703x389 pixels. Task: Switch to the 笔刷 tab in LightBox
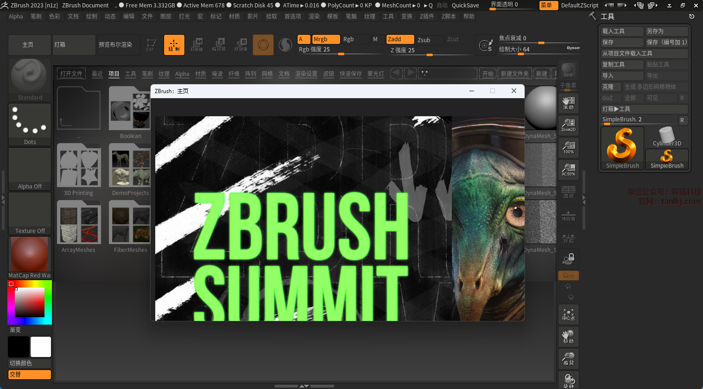click(x=147, y=74)
